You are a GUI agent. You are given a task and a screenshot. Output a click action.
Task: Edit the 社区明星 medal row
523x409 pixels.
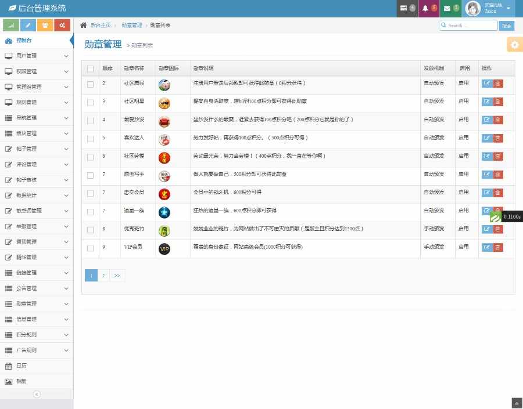click(487, 102)
